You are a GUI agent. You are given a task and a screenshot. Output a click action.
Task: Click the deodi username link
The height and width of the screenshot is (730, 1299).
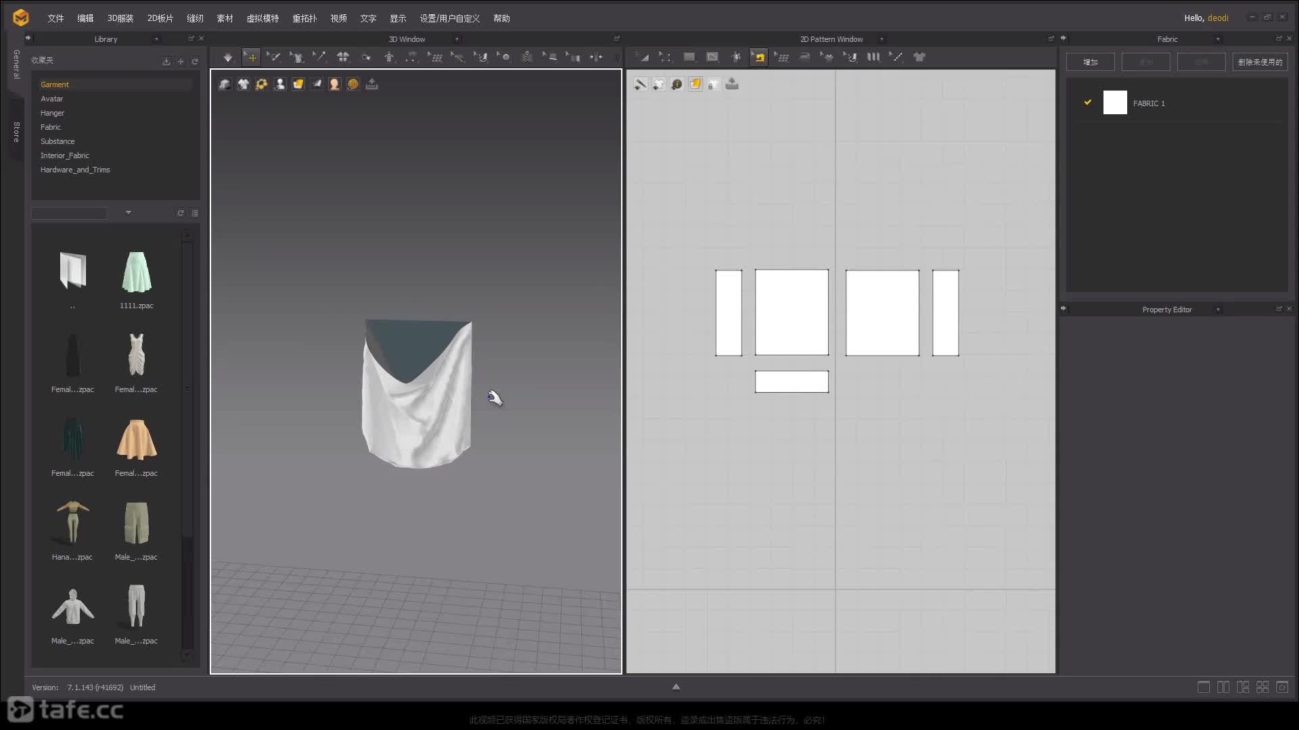click(1218, 18)
